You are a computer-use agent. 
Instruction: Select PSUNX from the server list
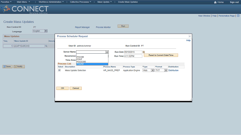(x=92, y=64)
